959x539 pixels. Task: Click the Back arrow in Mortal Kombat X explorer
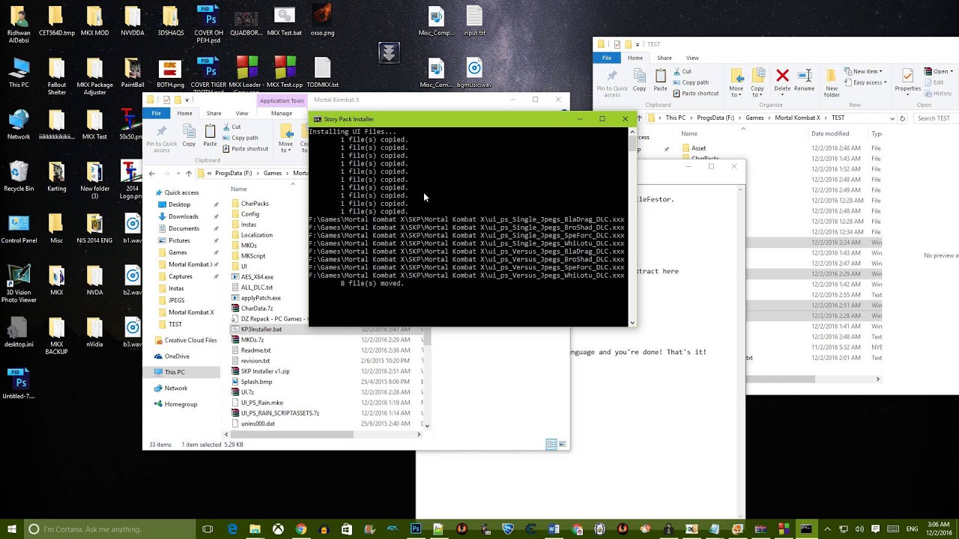click(x=152, y=173)
